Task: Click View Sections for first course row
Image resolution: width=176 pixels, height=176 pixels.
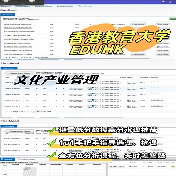Action: point(138,24)
